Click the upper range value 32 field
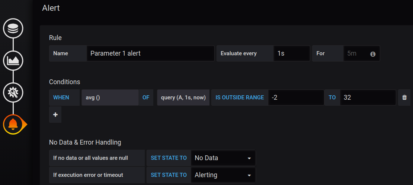413x185 pixels. click(368, 98)
